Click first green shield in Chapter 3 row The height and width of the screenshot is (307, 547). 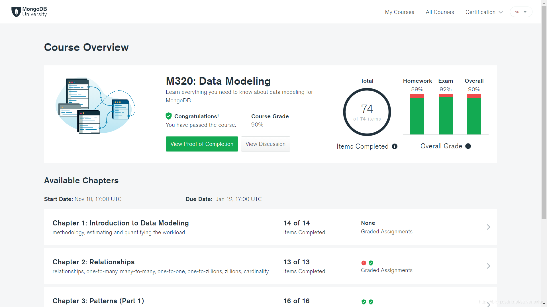364,302
